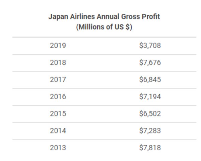201x161 pixels.
Task: Select the $7,818 gross profit figure
Action: [x=150, y=148]
